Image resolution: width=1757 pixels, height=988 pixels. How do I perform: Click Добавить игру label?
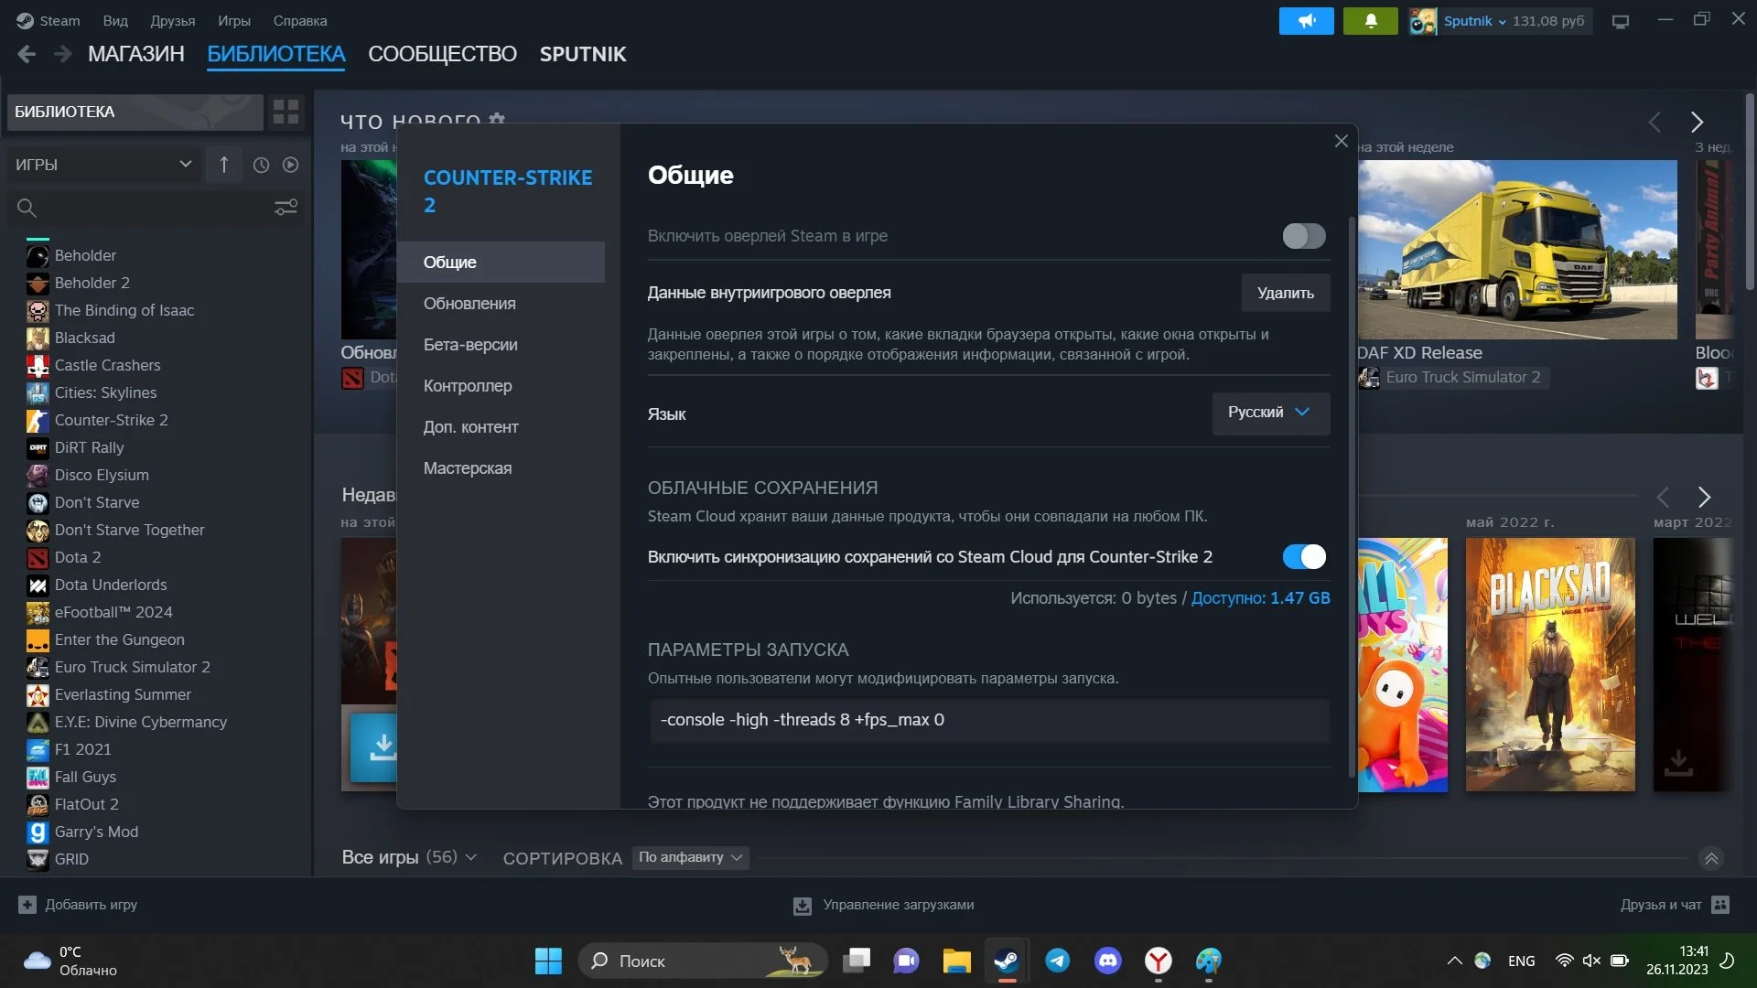[x=92, y=905]
